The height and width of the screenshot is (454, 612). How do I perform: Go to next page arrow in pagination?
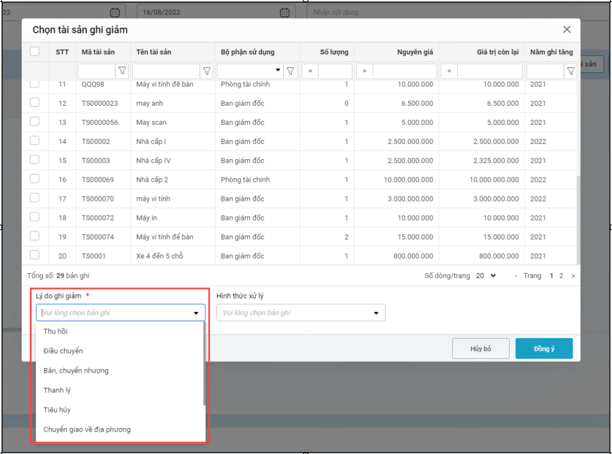pyautogui.click(x=572, y=276)
